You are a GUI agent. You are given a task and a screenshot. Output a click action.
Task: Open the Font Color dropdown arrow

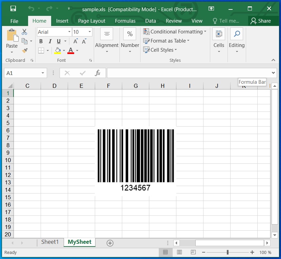[x=77, y=51]
